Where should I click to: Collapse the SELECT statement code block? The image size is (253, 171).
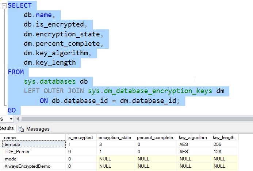3,6
